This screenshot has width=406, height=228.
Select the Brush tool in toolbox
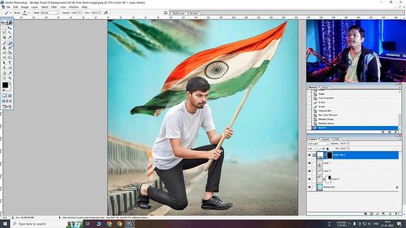click(10, 43)
